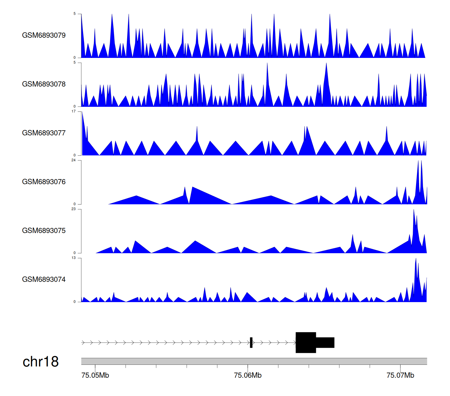Click the gray chromosome ideogram bar
Viewport: 450px width, 396px height.
point(254,361)
